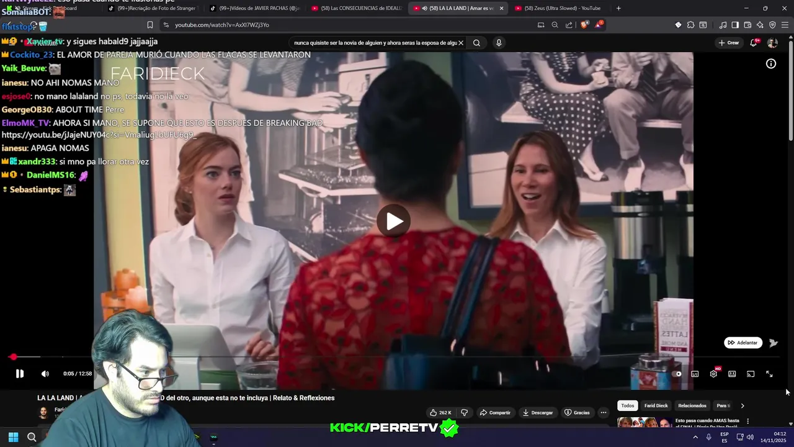Viewport: 794px width, 447px height.
Task: Share the video via Compartir
Action: [x=495, y=413]
